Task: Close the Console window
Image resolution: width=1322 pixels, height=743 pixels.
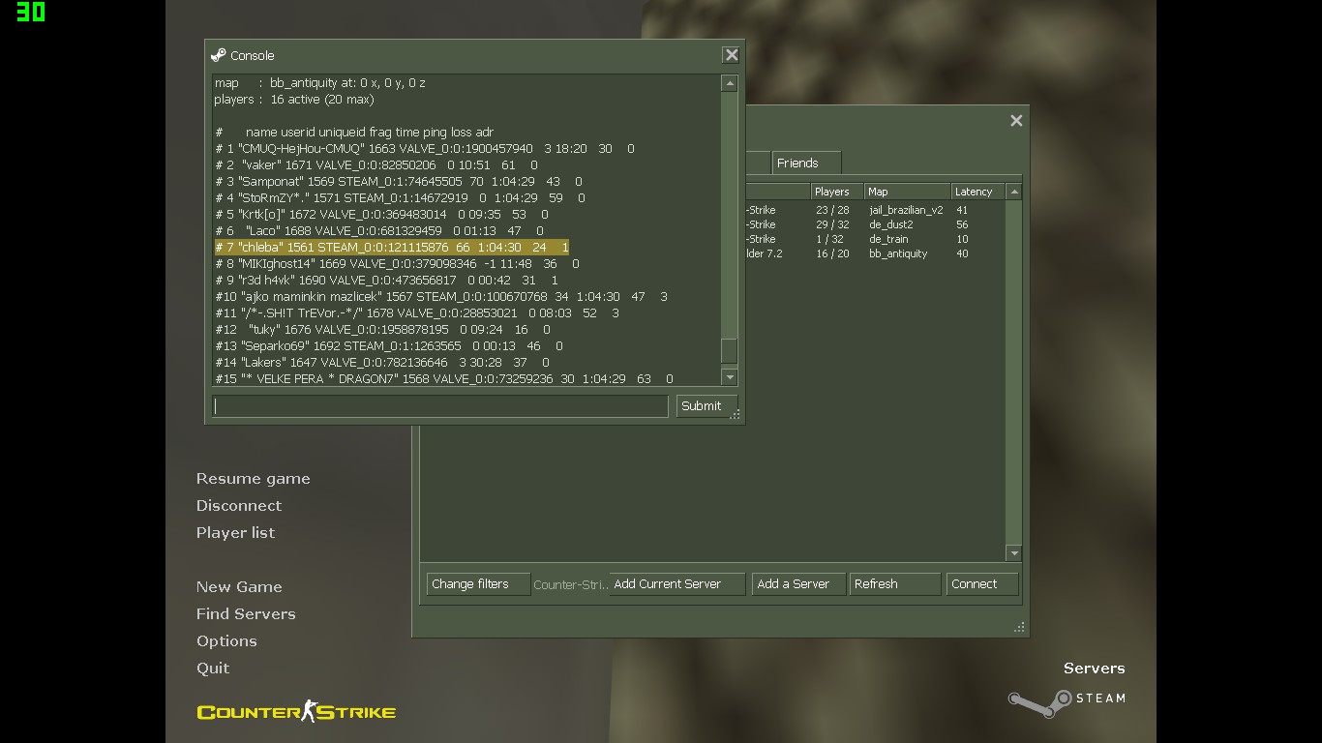Action: coord(732,55)
